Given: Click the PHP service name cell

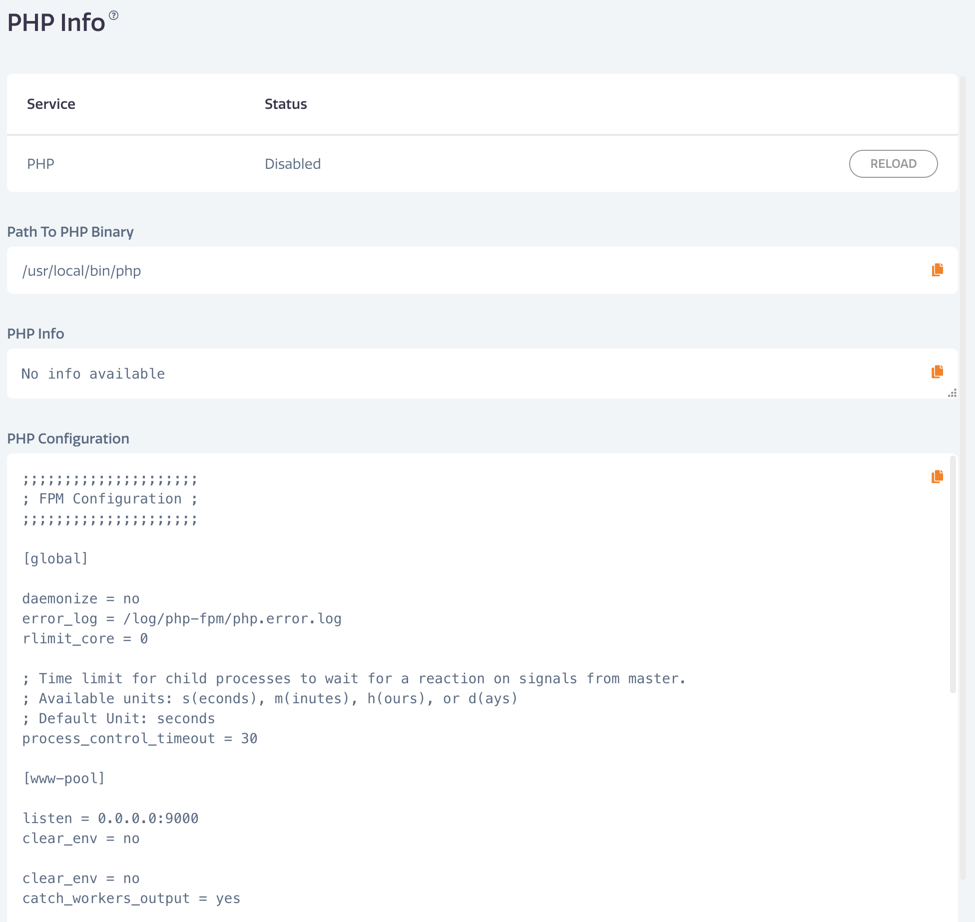Looking at the screenshot, I should click(40, 164).
